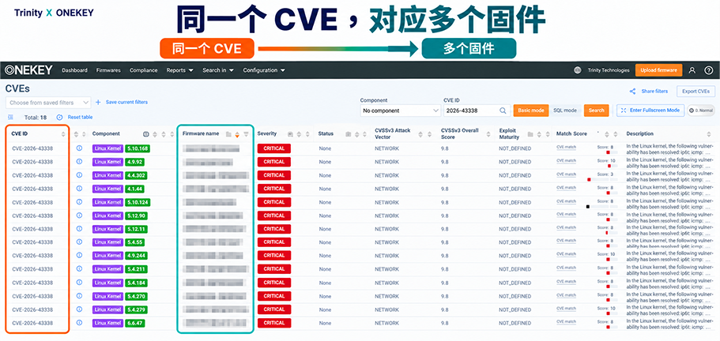720x341 pixels.
Task: Switch to SQL mode
Action: (x=565, y=111)
